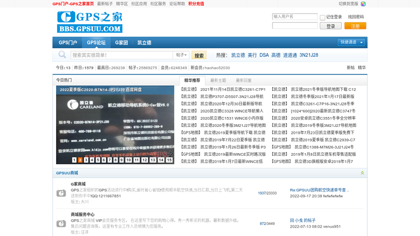Open the 快捷通道 dropdown
Screen dimensions: 420x236
(x=351, y=42)
